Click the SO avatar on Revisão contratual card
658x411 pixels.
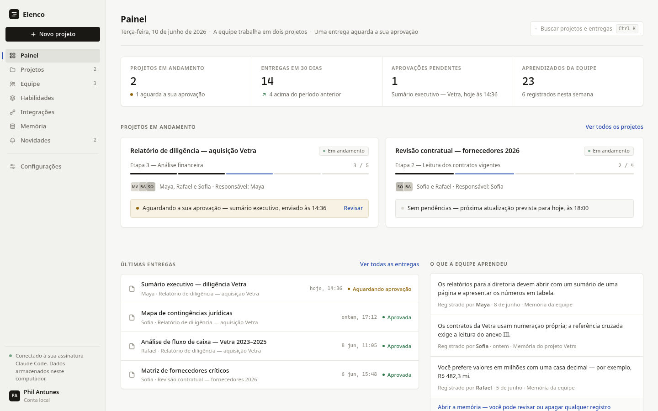point(400,187)
